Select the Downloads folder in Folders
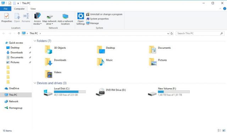Viewport: 227px width, 133px height. point(55,62)
